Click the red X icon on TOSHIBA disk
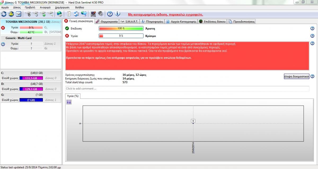This screenshot has height=169, width=318. (3, 28)
